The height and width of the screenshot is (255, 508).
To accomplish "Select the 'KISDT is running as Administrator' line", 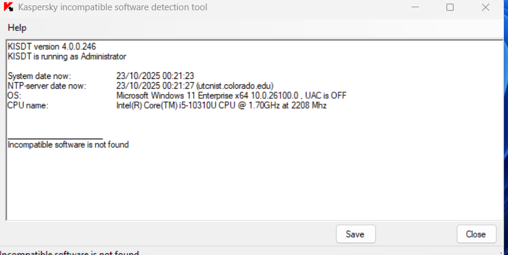I will (67, 56).
